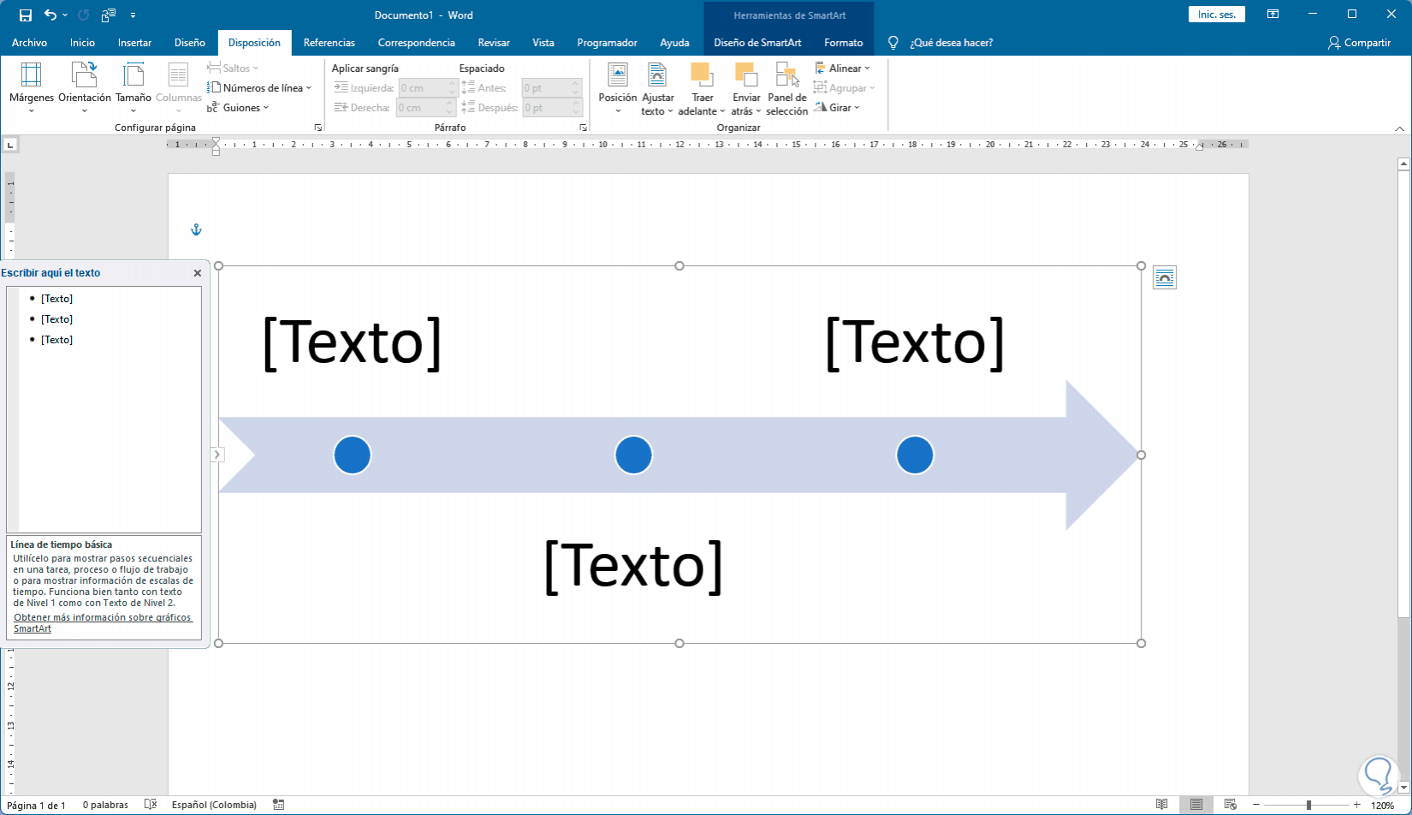Screen dimensions: 1412x815
Task: Click the zoom slider handle
Action: (1308, 805)
